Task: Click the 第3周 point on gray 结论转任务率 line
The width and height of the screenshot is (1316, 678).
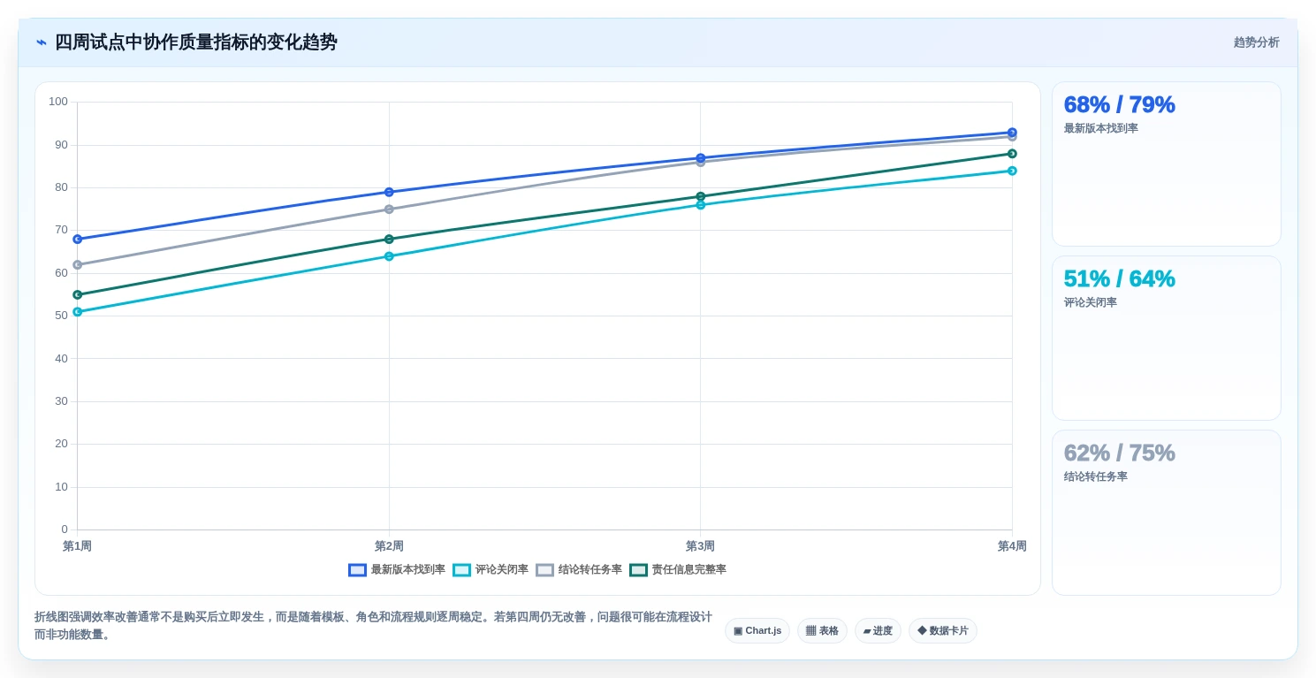Action: point(701,163)
